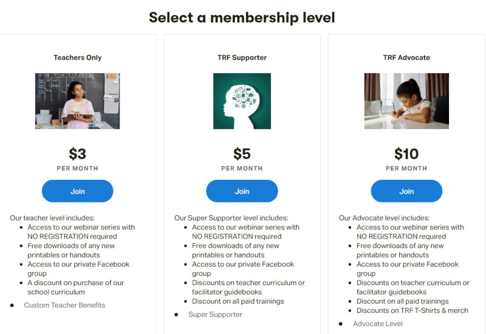Click 'Our Advocate level includes' text
The width and height of the screenshot is (486, 334).
tap(384, 218)
